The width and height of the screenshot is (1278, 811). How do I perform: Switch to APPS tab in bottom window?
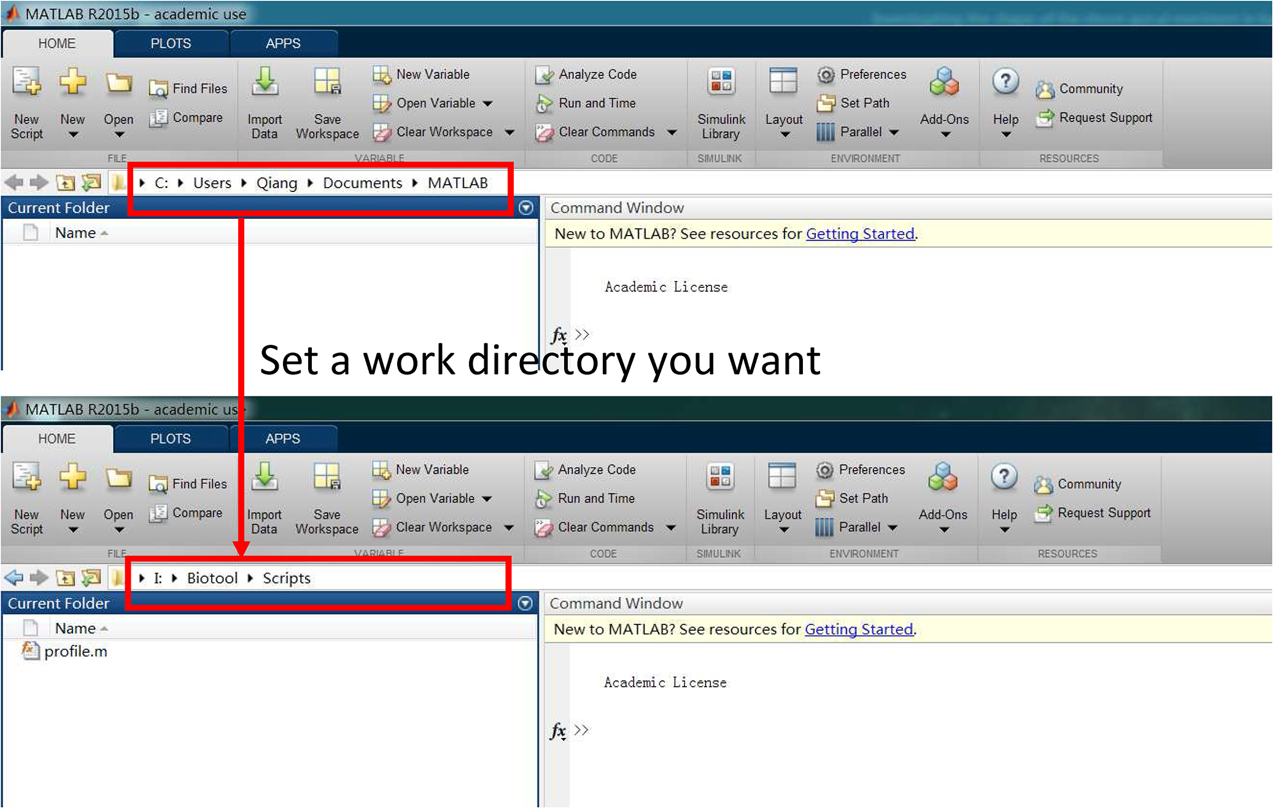(283, 439)
